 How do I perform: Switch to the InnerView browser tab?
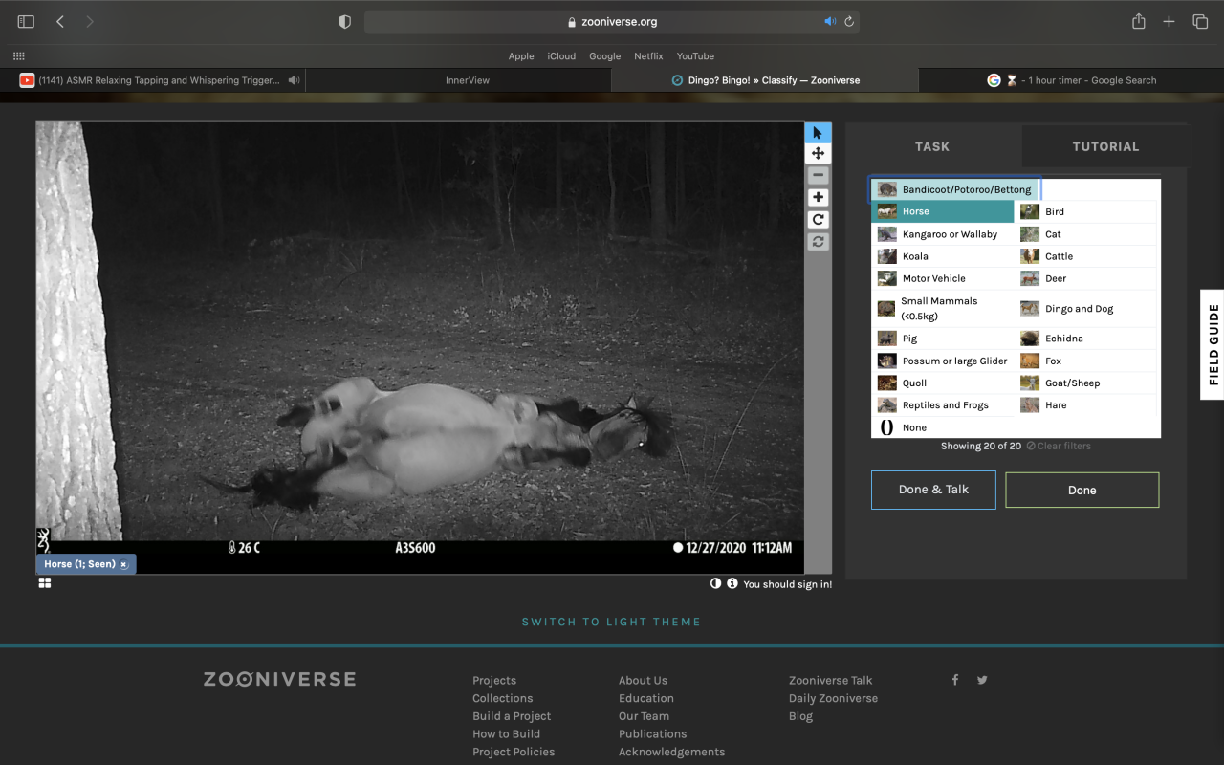468,80
